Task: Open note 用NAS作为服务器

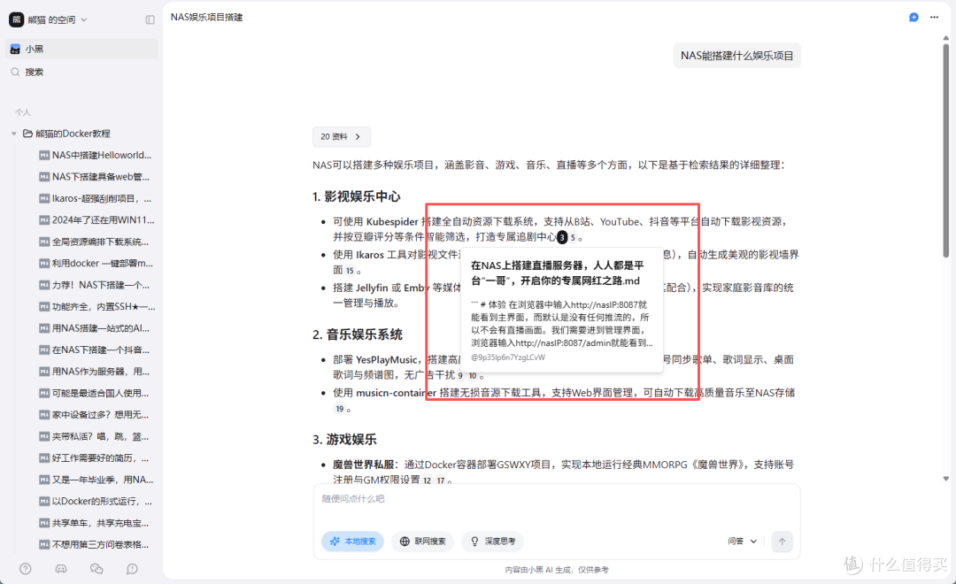Action: tap(96, 372)
